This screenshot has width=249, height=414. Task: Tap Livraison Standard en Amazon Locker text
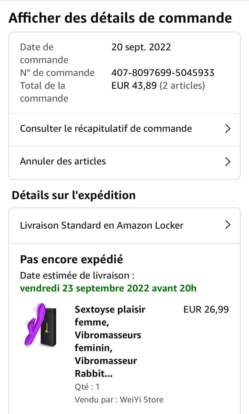pyautogui.click(x=102, y=225)
